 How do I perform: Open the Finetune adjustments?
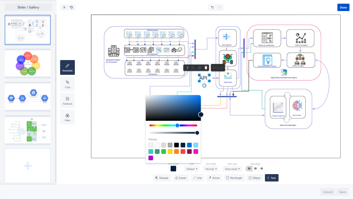point(67,101)
